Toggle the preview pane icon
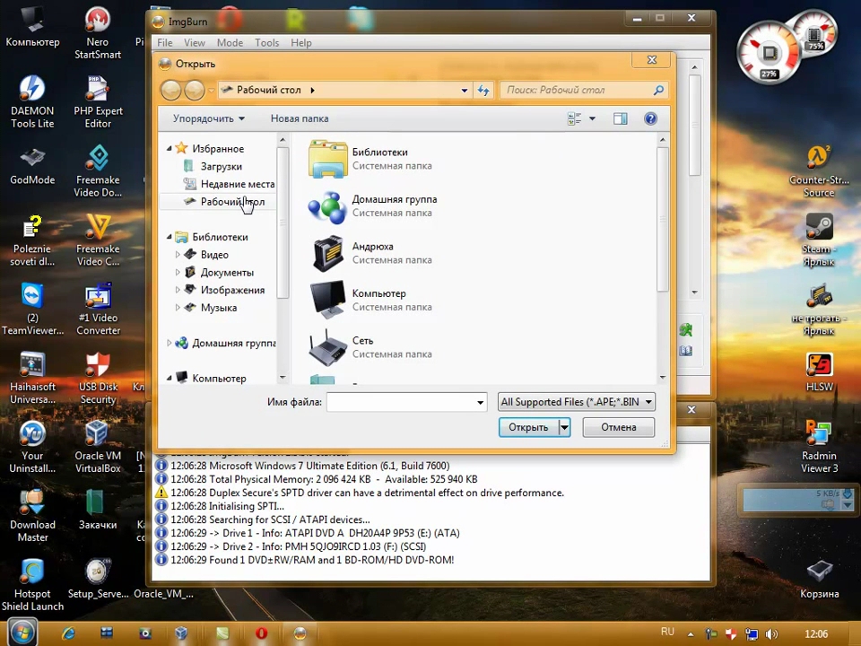 [x=620, y=118]
